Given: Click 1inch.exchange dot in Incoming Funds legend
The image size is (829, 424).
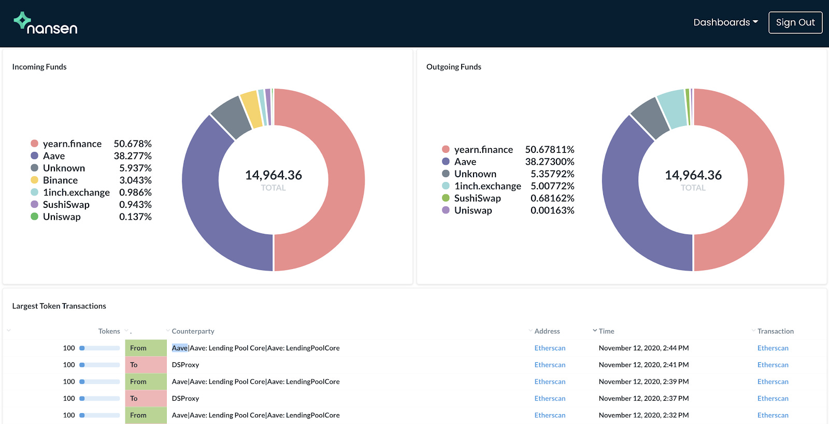Looking at the screenshot, I should pos(35,192).
